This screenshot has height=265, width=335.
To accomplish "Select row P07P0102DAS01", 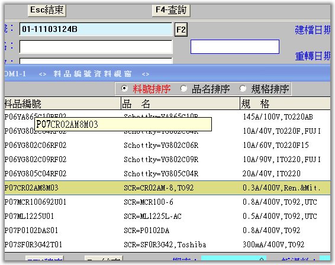I will coord(167,231).
